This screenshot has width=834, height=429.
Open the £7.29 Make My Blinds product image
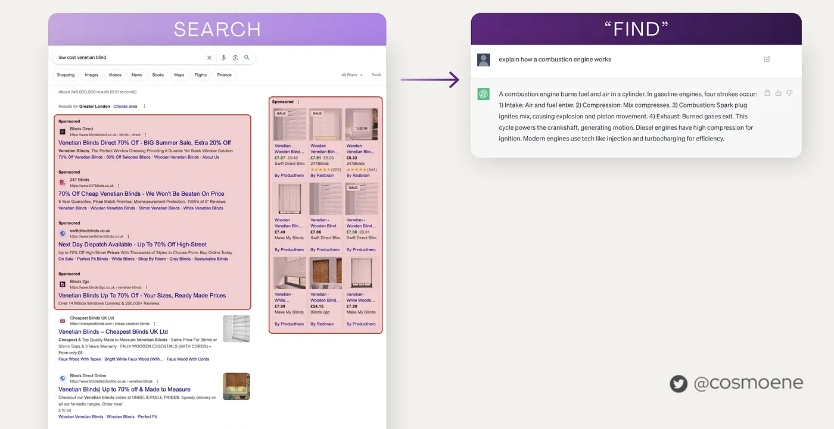coord(362,273)
